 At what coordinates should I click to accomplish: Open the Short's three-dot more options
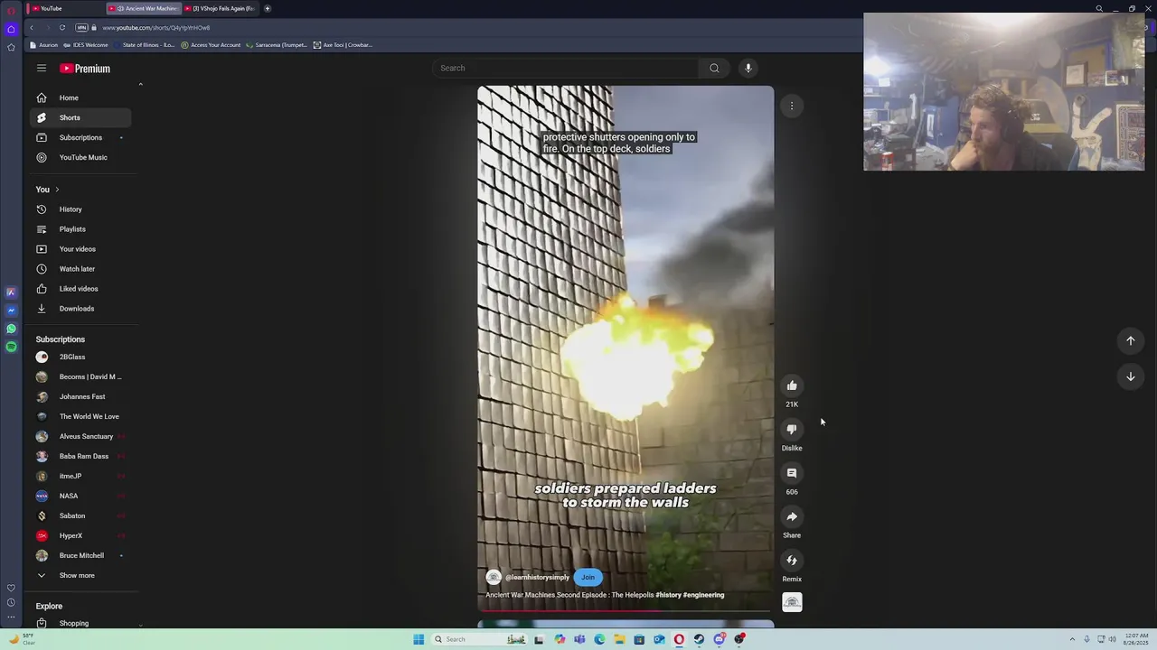[792, 106]
